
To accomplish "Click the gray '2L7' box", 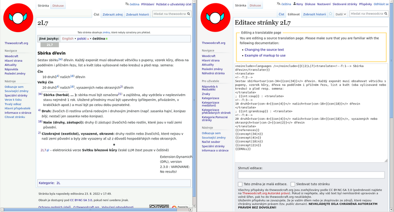I will 50,45.
